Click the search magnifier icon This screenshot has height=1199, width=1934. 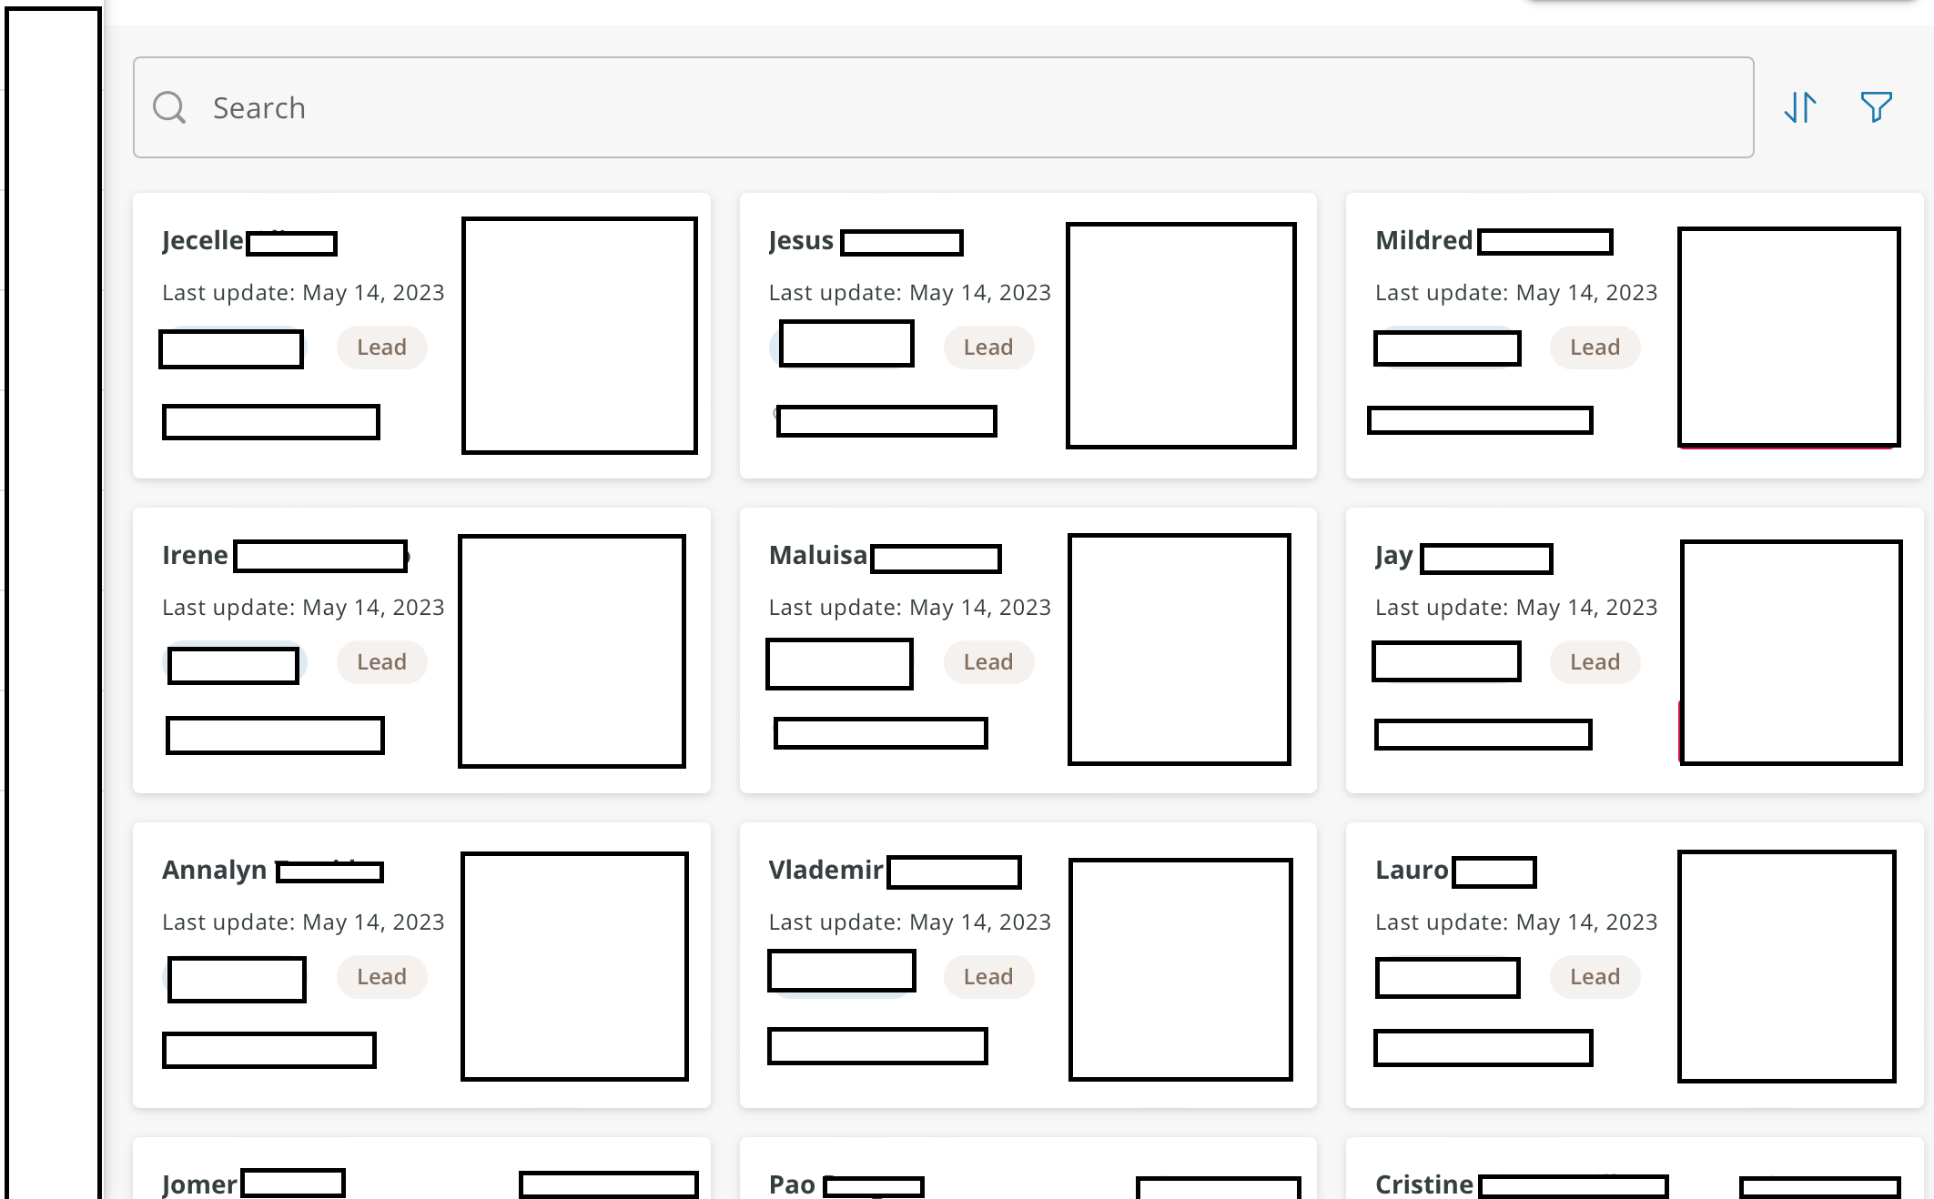(x=169, y=107)
